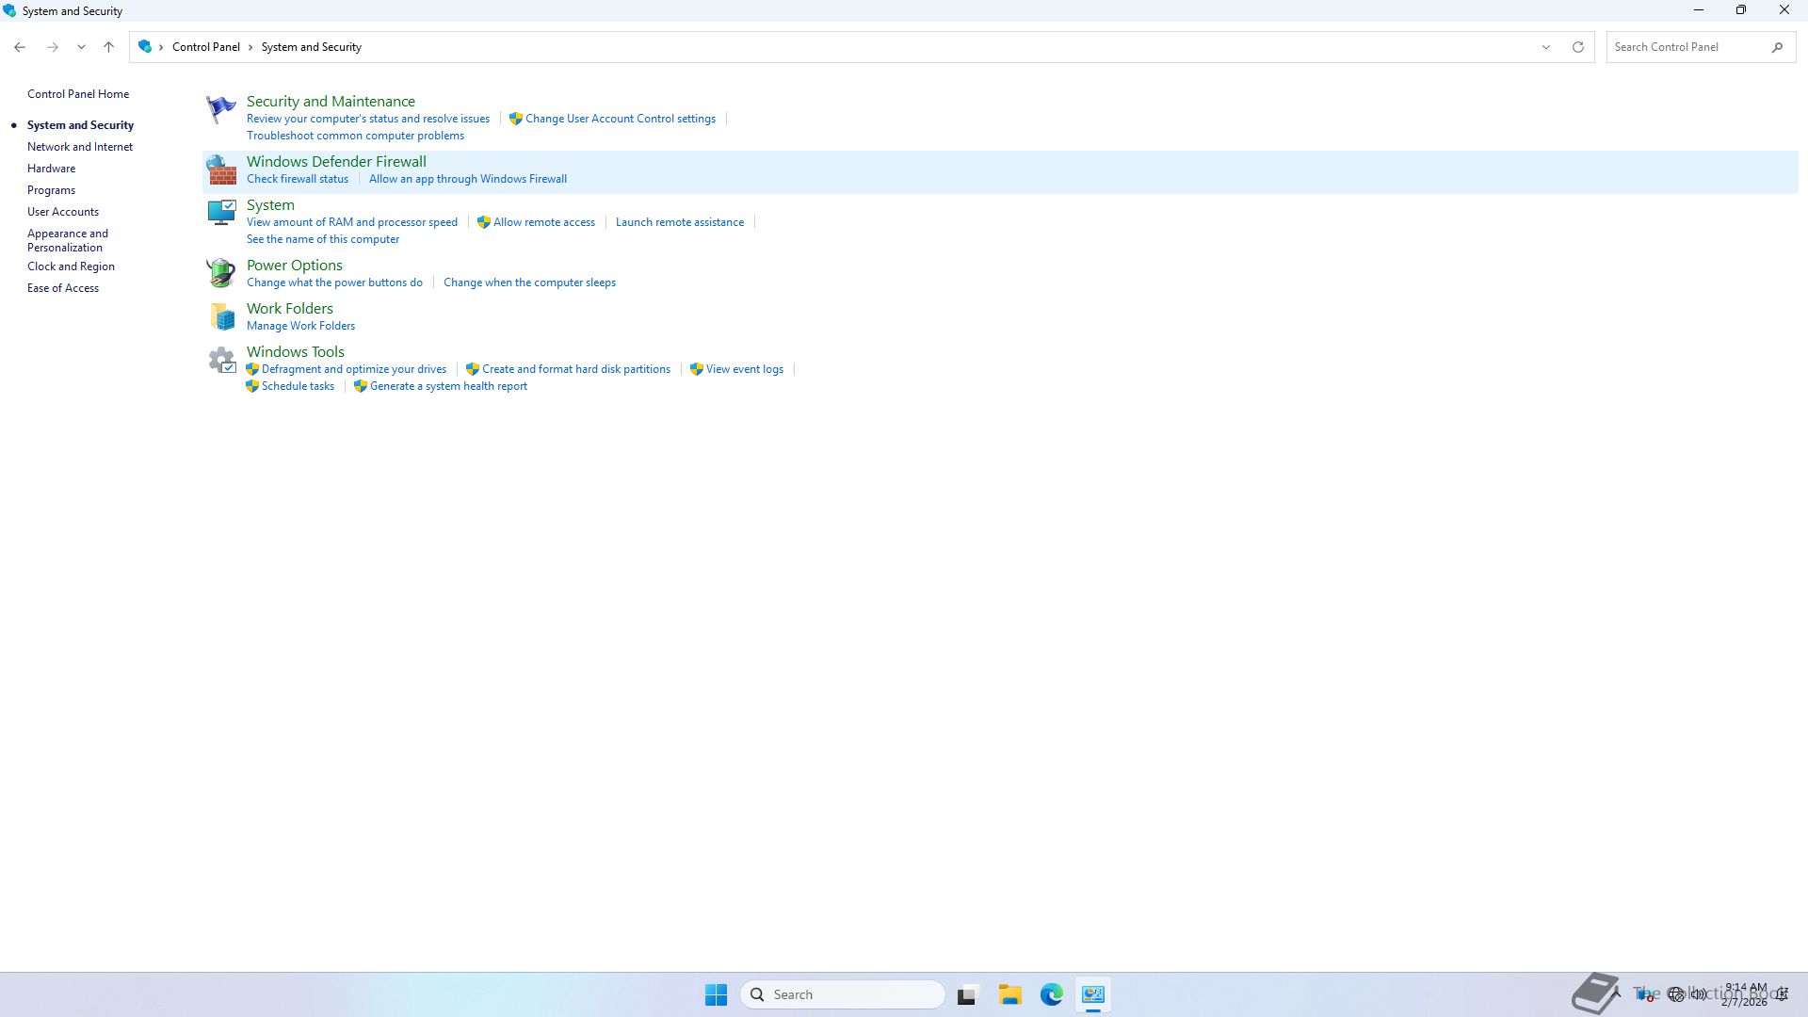Go up one folder level

[x=108, y=47]
